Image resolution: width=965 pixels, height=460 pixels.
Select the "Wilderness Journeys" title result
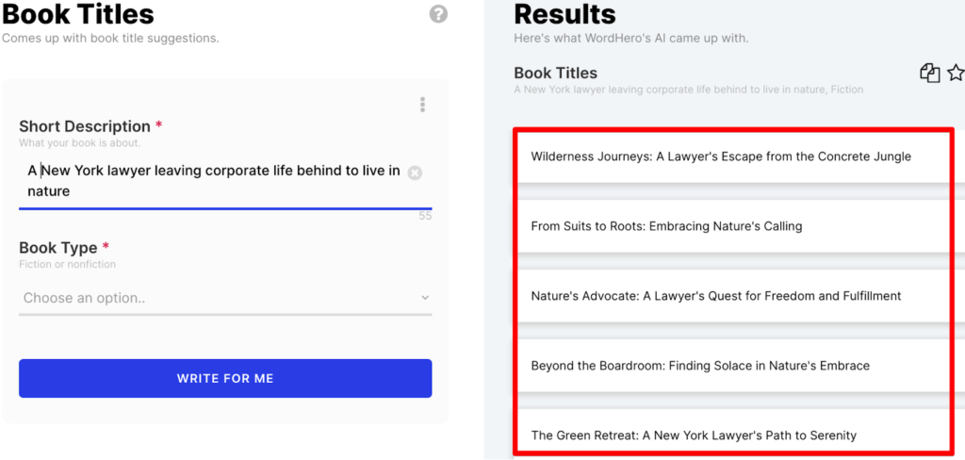pyautogui.click(x=721, y=156)
